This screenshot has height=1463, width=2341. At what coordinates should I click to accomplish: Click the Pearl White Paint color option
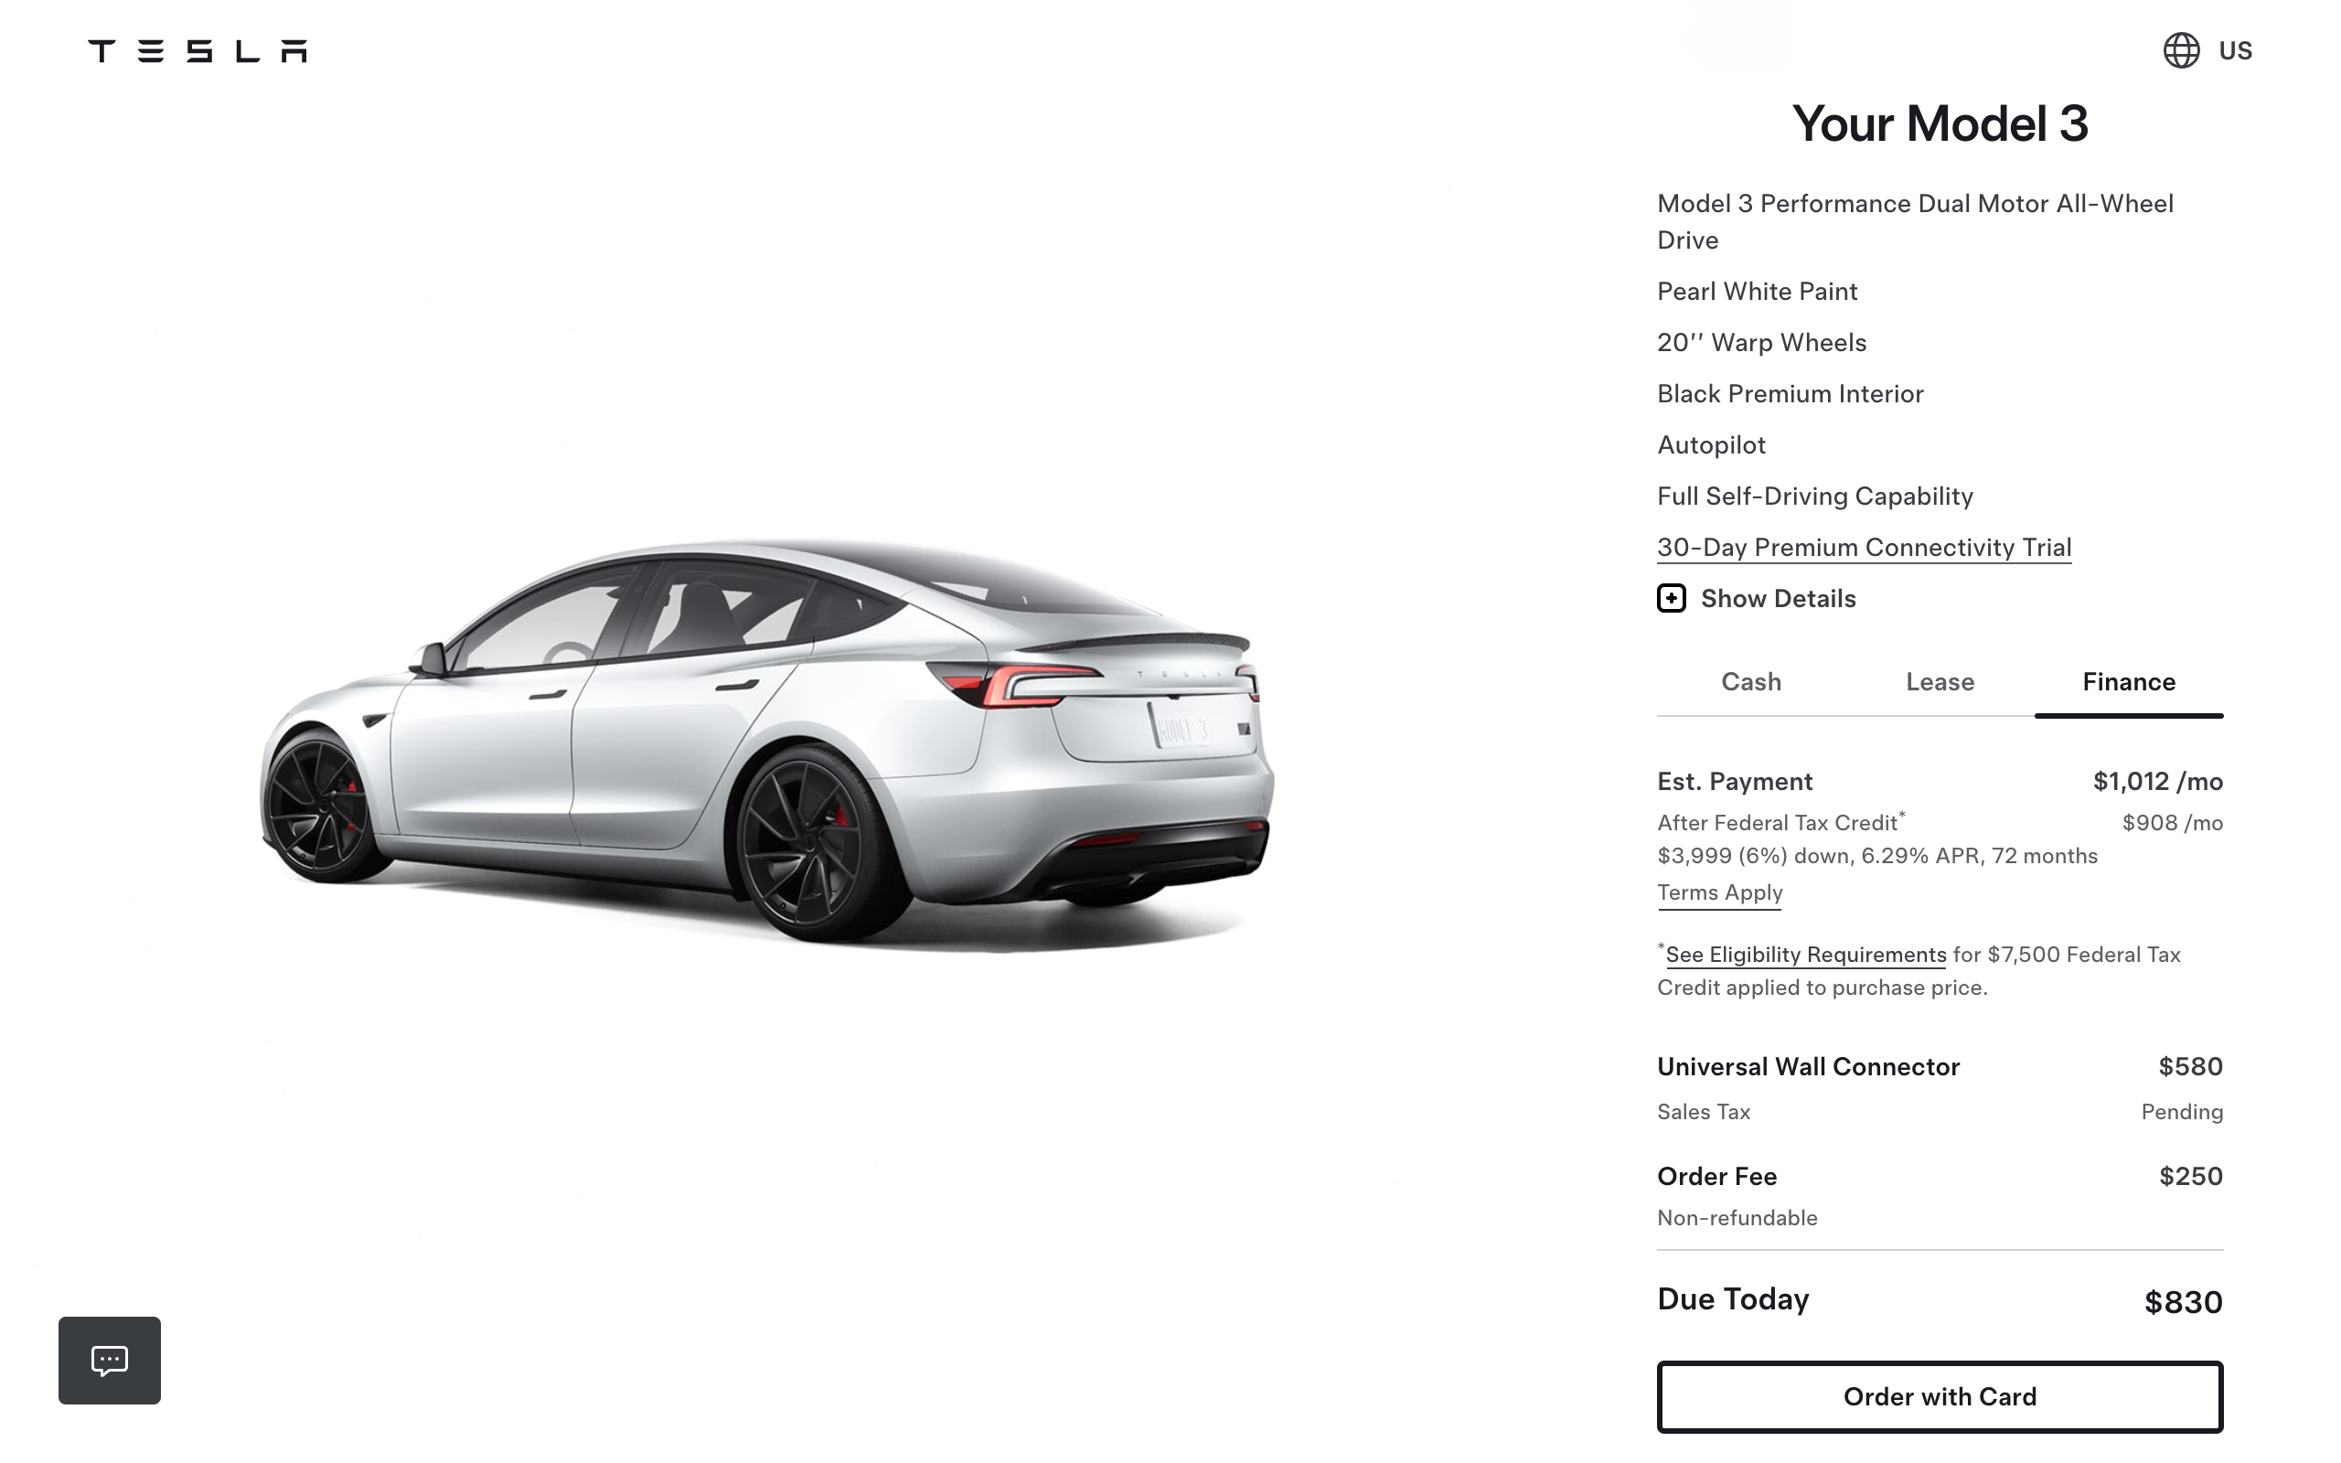pyautogui.click(x=1756, y=292)
